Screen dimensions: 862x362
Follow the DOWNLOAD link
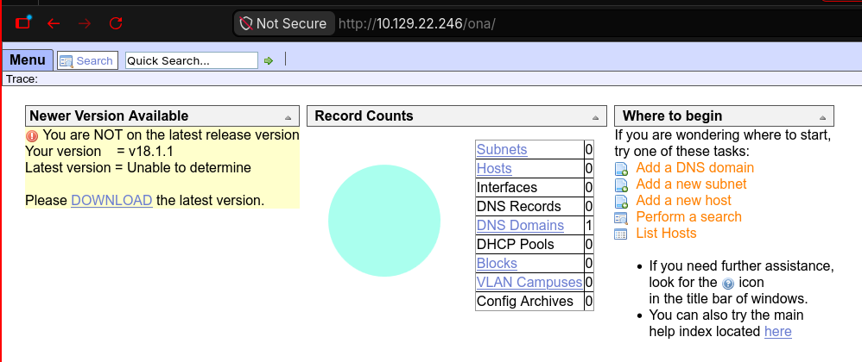pos(111,201)
